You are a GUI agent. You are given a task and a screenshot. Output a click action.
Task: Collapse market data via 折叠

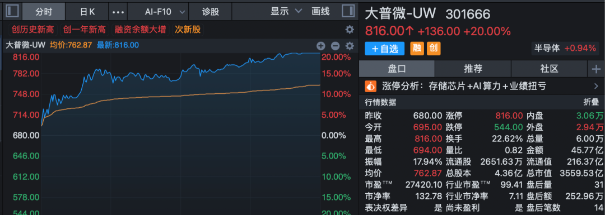(591, 102)
